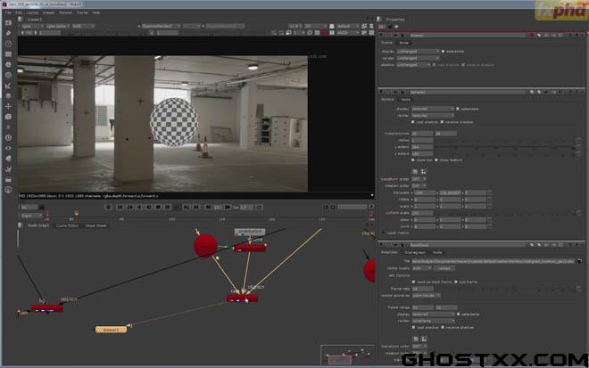The width and height of the screenshot is (589, 368).
Task: Switch to the Dope Sheet tab
Action: [95, 225]
